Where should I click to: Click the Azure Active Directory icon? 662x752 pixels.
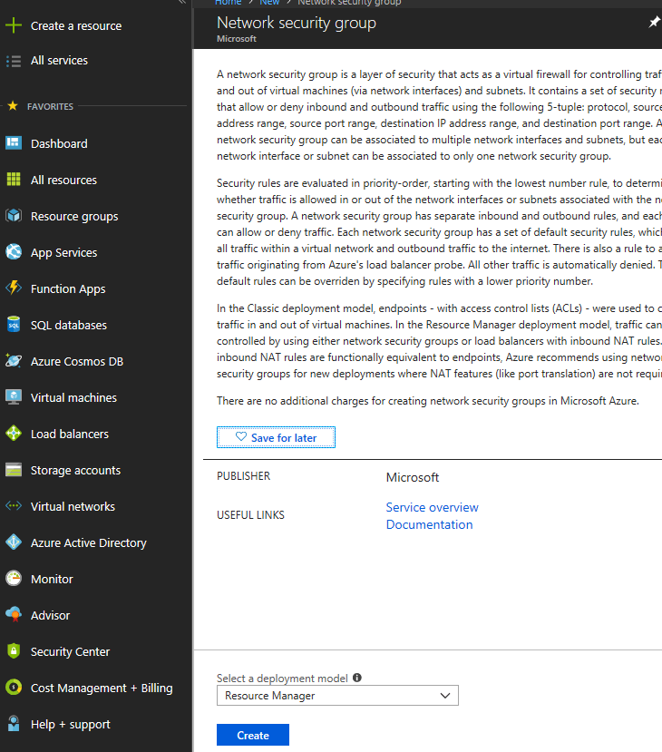[x=14, y=542]
